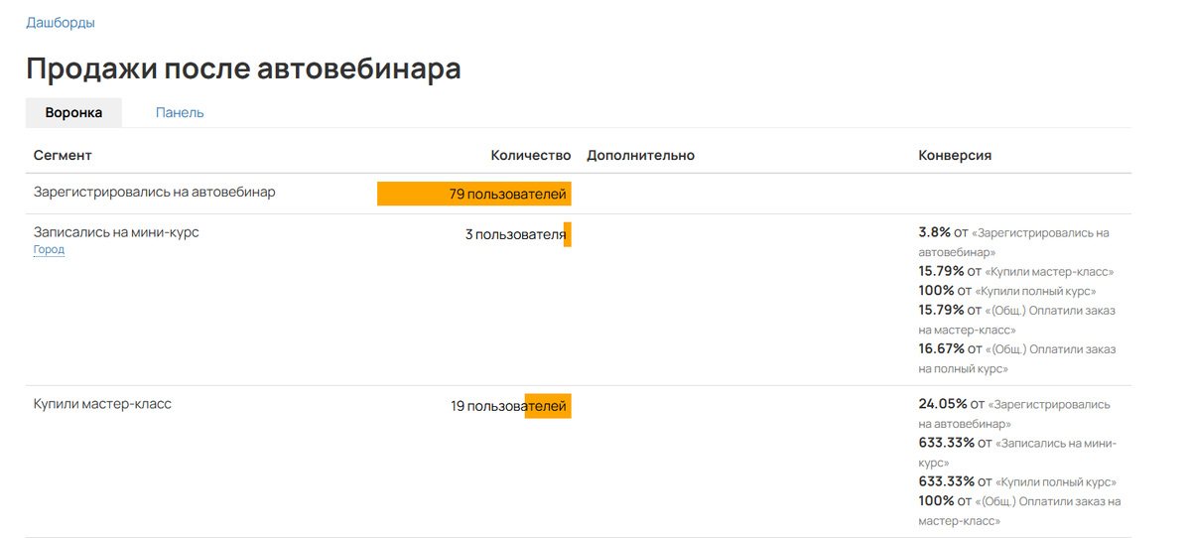
Task: Click the Сегмент column header
Action: pos(63,156)
